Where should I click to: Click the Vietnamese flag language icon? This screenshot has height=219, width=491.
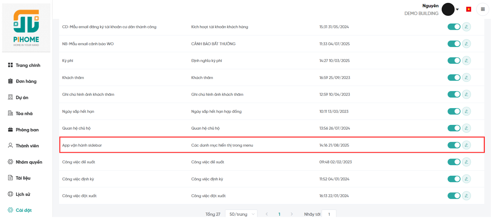click(x=468, y=9)
